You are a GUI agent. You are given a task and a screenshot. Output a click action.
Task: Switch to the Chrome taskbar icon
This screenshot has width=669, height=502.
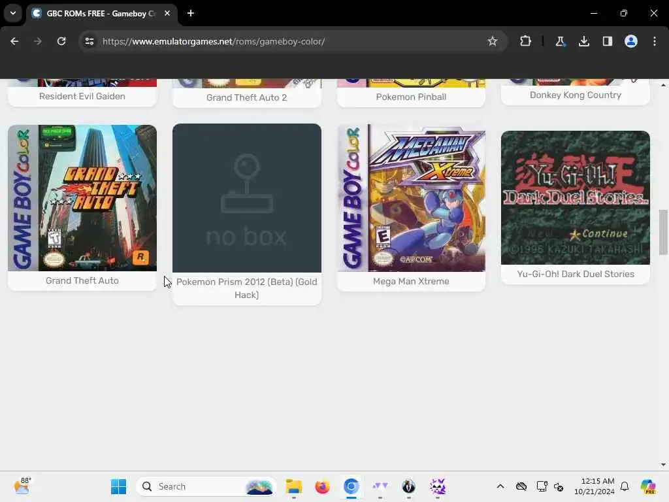coord(351,486)
